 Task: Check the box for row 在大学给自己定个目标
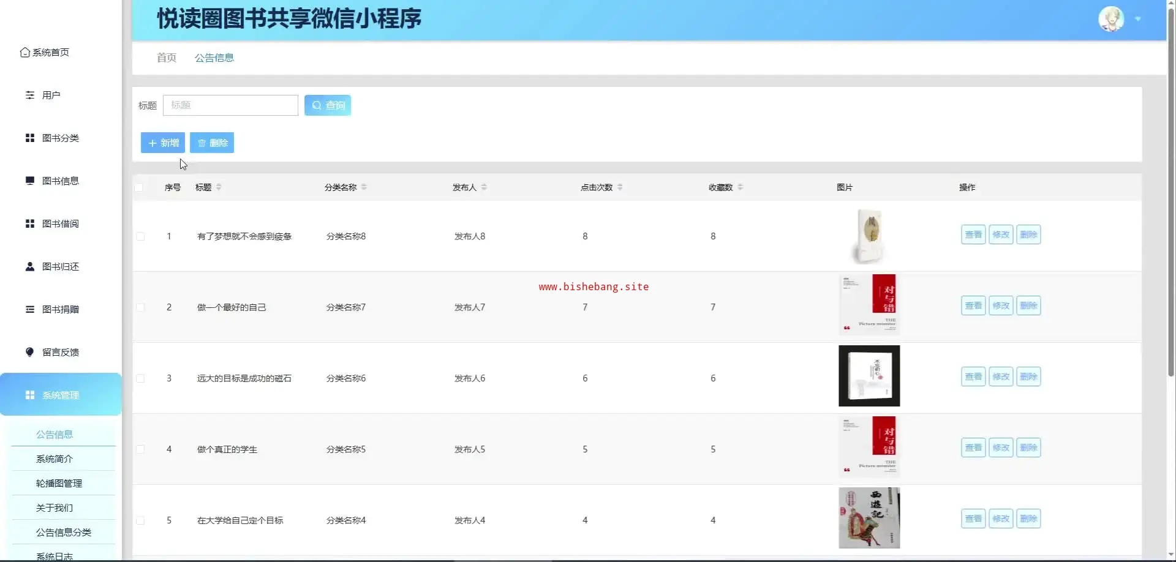(x=140, y=520)
